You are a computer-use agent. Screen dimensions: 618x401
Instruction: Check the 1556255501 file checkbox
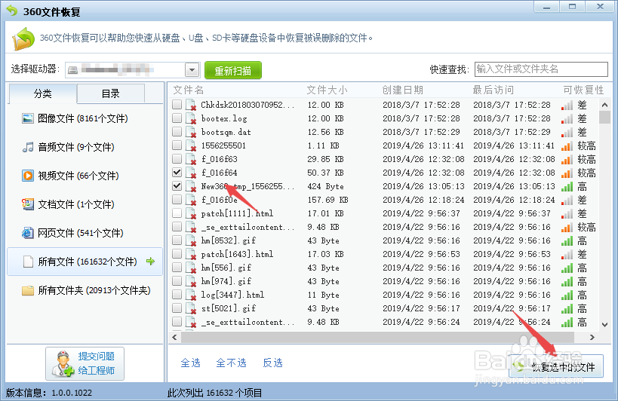(177, 145)
